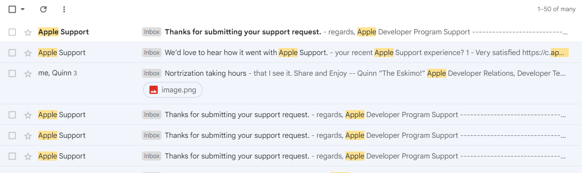This screenshot has width=582, height=173.
Task: Click the red image icon in attachment chip
Action: coord(154,90)
